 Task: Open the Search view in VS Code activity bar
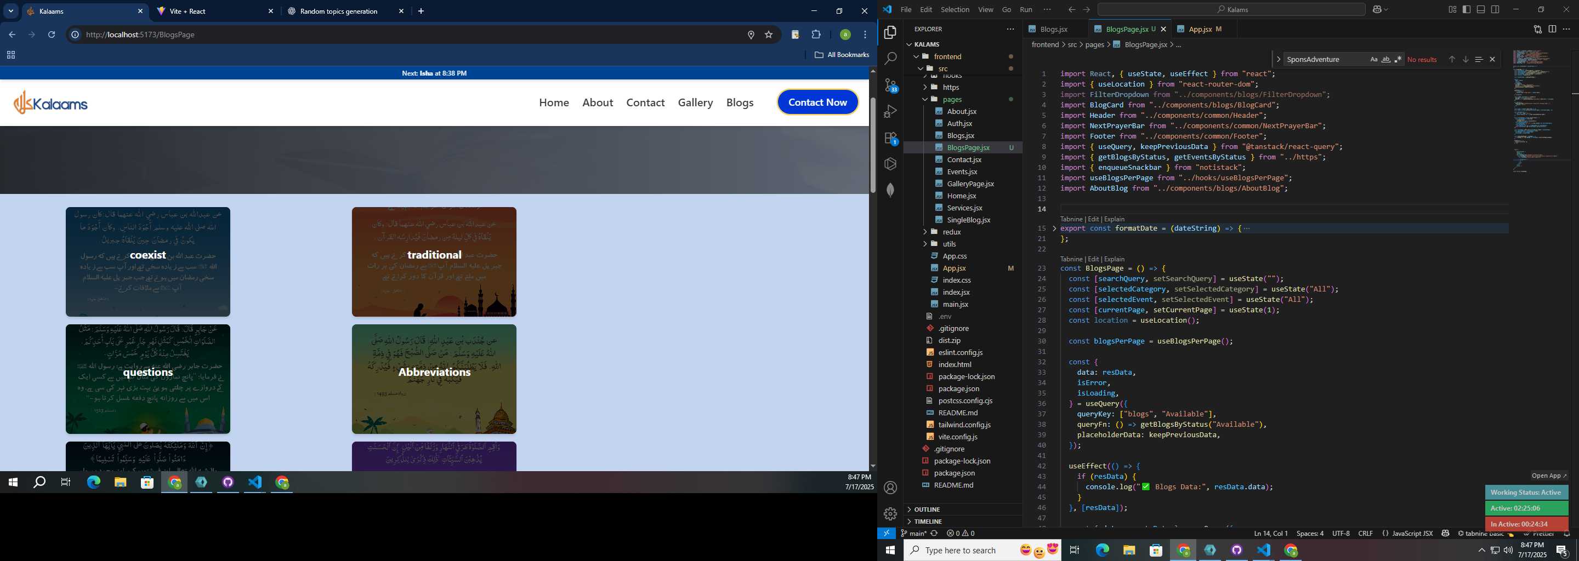tap(890, 58)
